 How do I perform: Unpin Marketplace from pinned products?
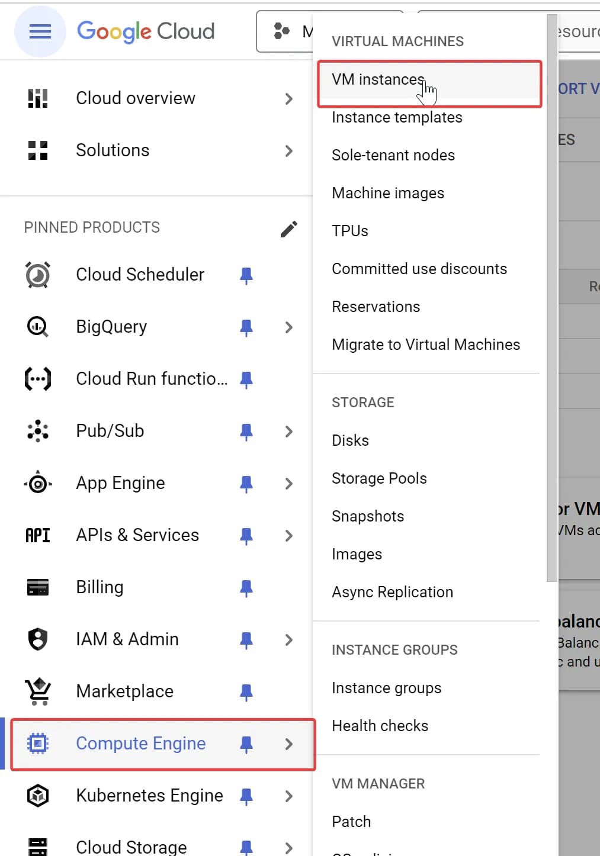(246, 692)
